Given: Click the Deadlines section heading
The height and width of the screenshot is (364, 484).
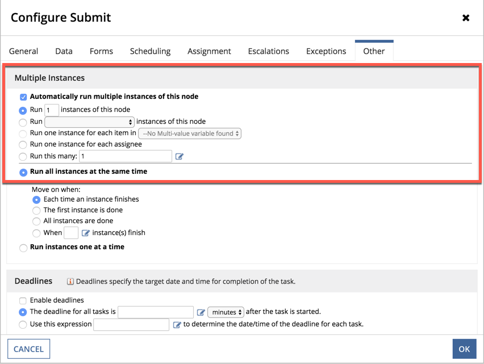Looking at the screenshot, I should [x=34, y=281].
